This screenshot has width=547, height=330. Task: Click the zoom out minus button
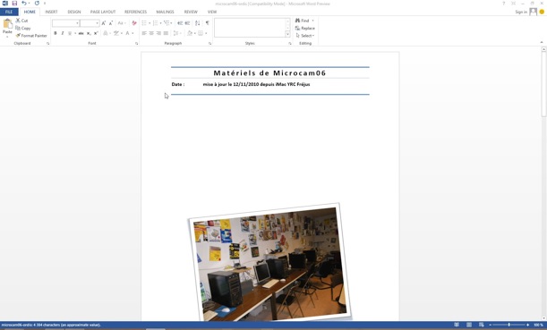coord(490,325)
